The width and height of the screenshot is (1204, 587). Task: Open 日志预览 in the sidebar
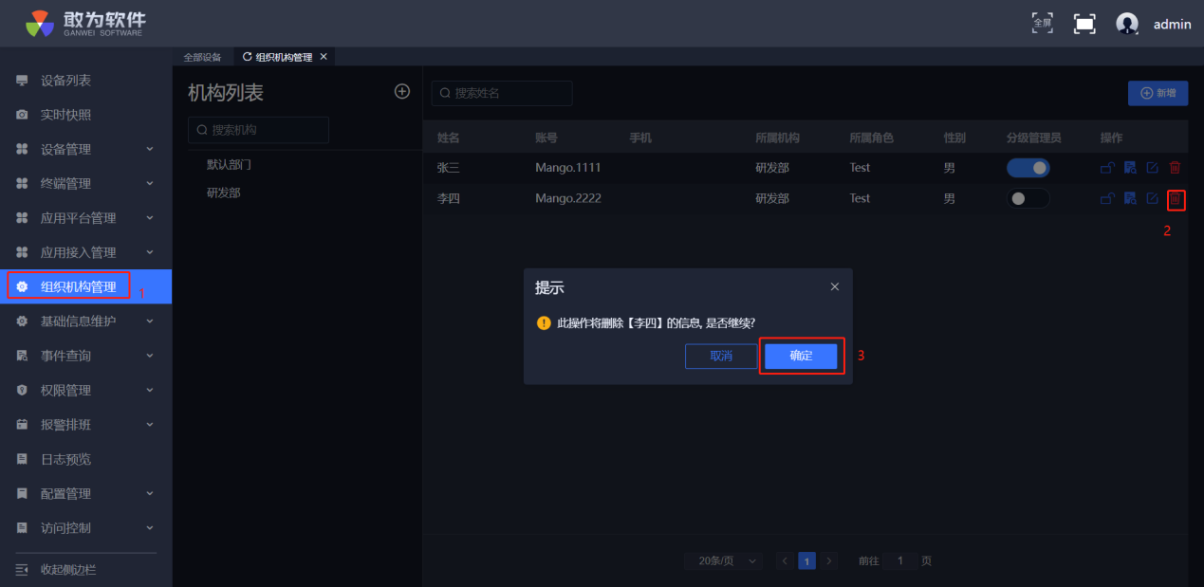pyautogui.click(x=65, y=459)
